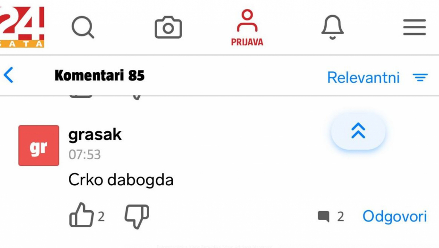Tap the camera icon in header
Screen dimensions: 439x248
pyautogui.click(x=168, y=27)
